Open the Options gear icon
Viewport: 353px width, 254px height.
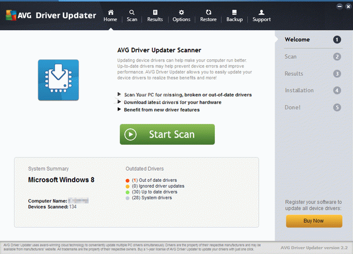(x=181, y=12)
